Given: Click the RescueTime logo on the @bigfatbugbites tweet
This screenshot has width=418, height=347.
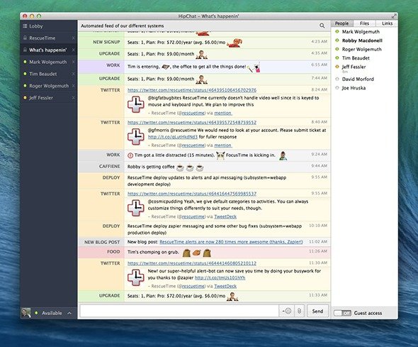Looking at the screenshot, I should tap(136, 104).
